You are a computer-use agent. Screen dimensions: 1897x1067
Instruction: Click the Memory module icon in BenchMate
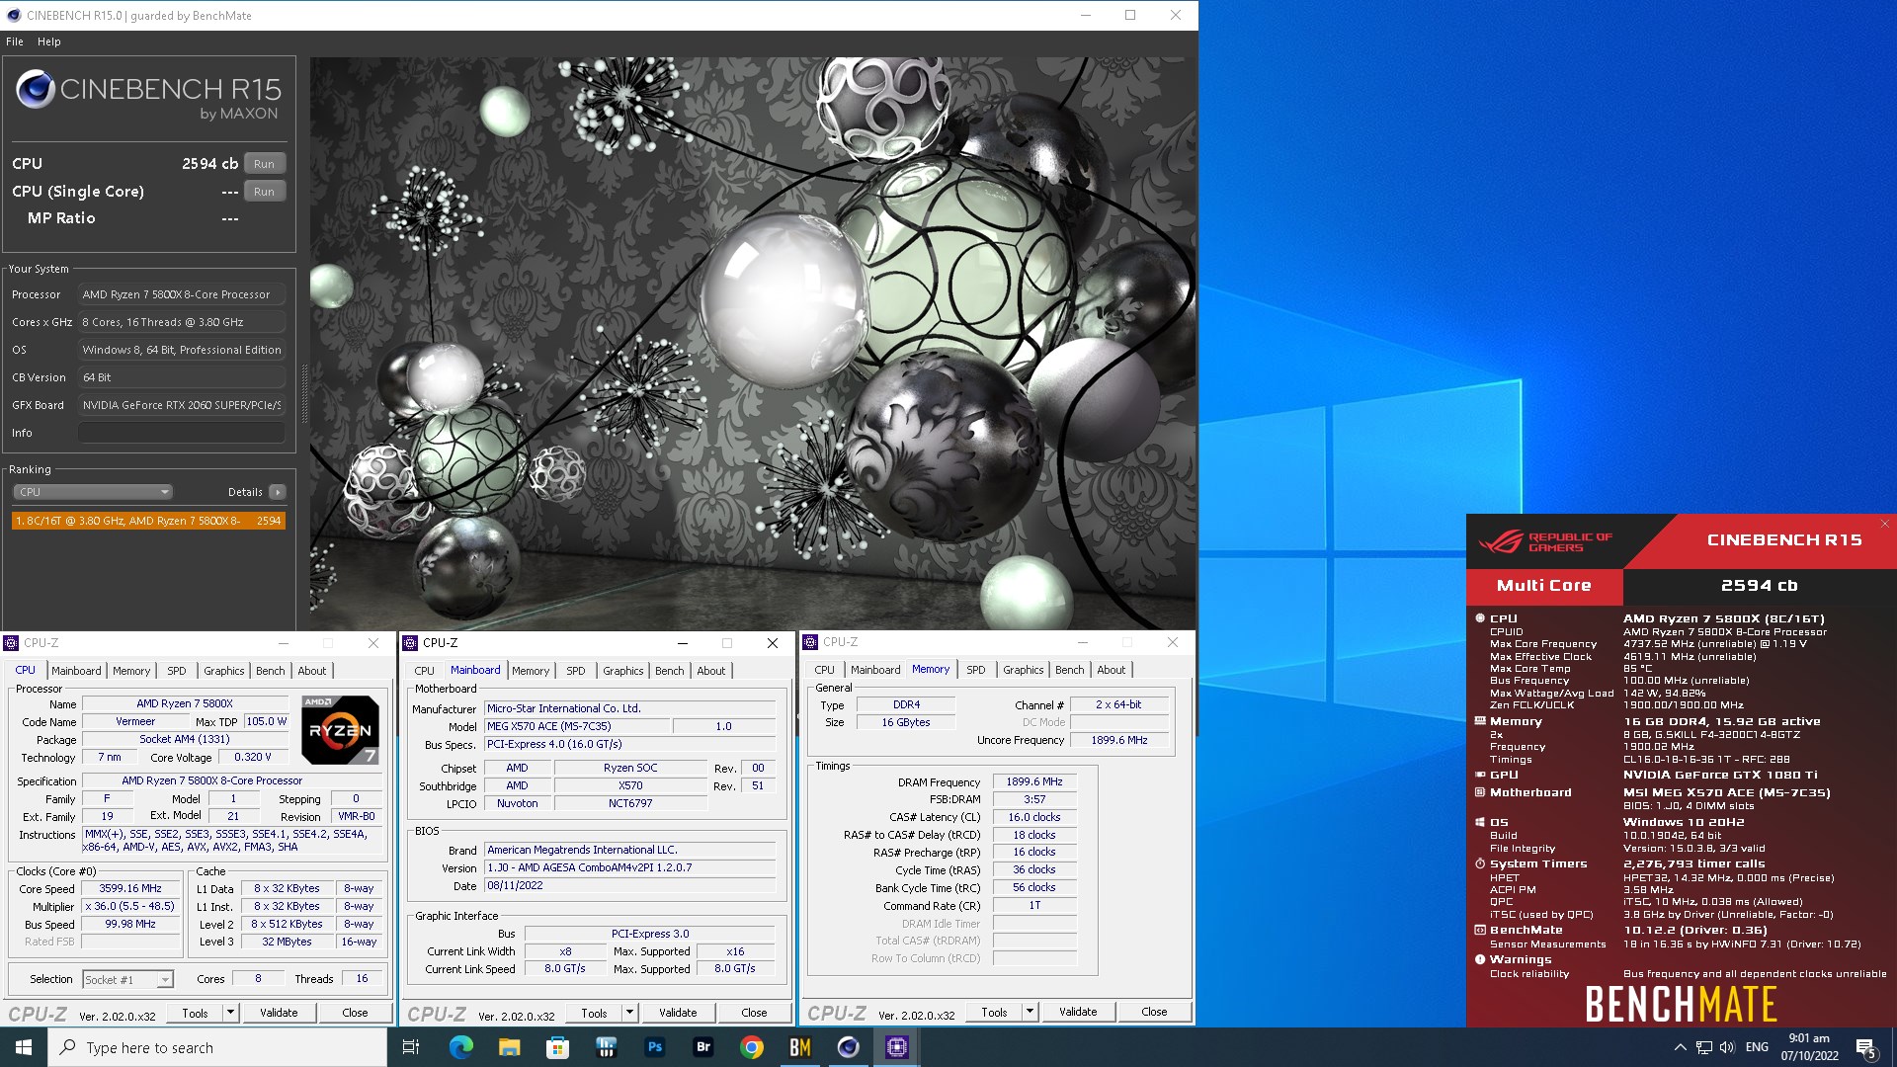pos(1480,721)
